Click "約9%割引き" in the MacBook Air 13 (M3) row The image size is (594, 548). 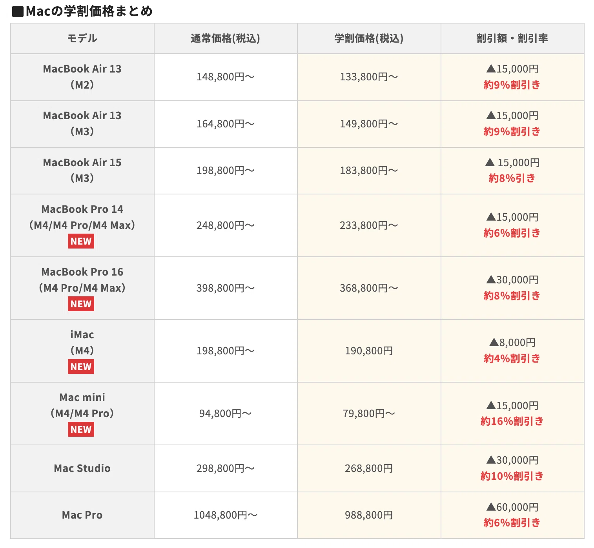(x=512, y=131)
